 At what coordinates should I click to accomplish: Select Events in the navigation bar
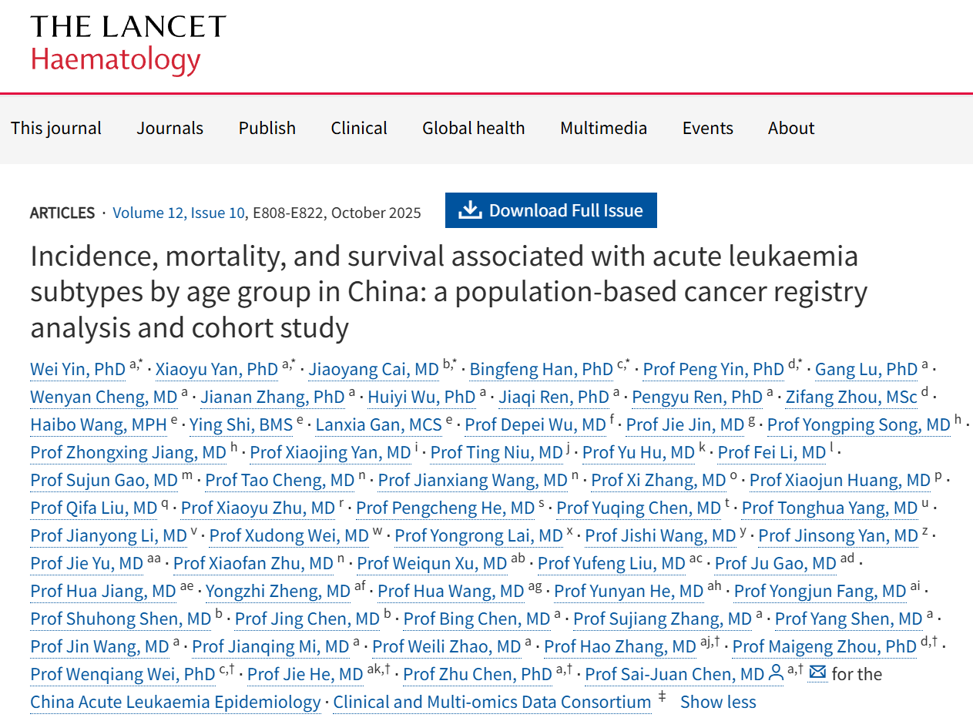pos(707,128)
